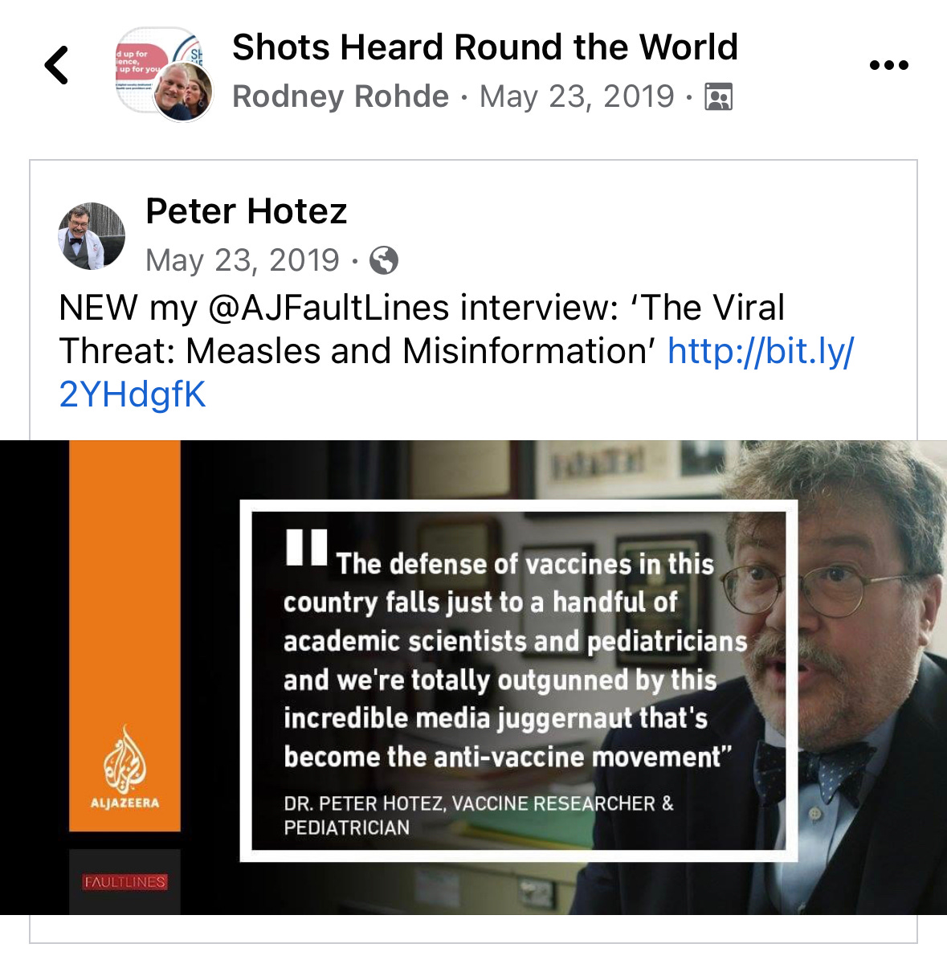
Task: Open the bit.ly/2YHdgfK link
Action: [x=457, y=373]
